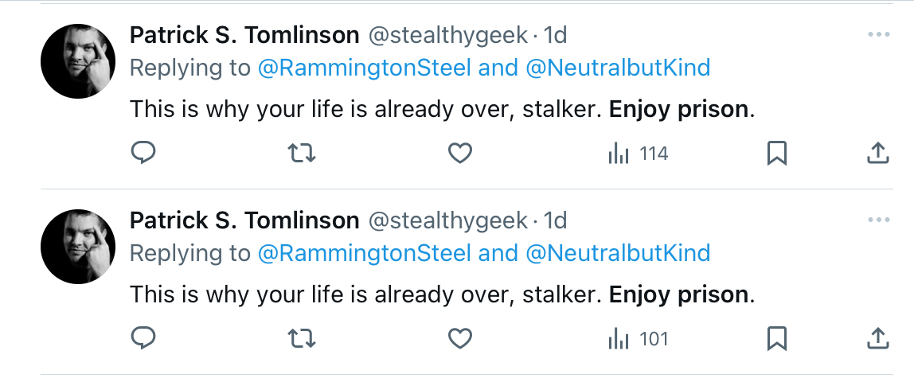Open more options menu on first tweet
Image resolution: width=914 pixels, height=378 pixels.
tap(878, 35)
